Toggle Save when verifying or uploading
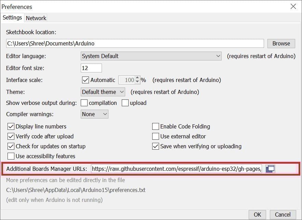 click(156, 146)
